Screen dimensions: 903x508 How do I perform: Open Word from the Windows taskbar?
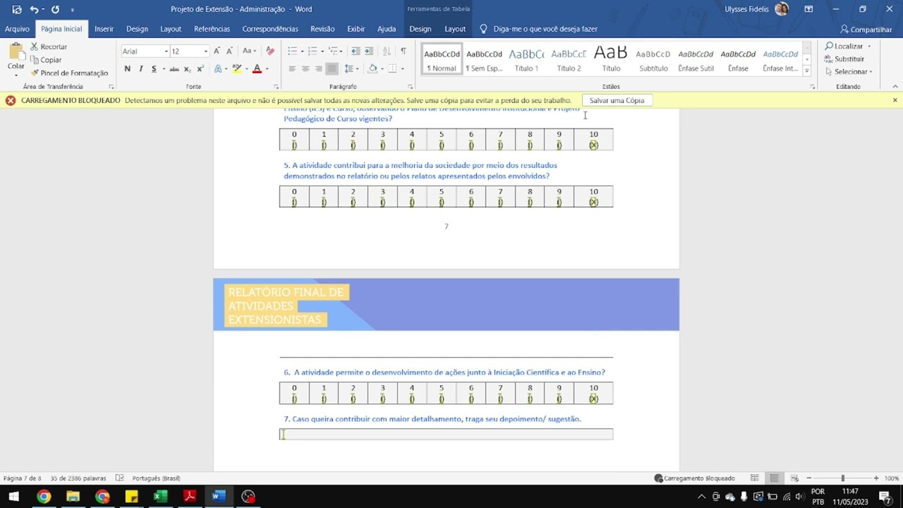point(218,496)
